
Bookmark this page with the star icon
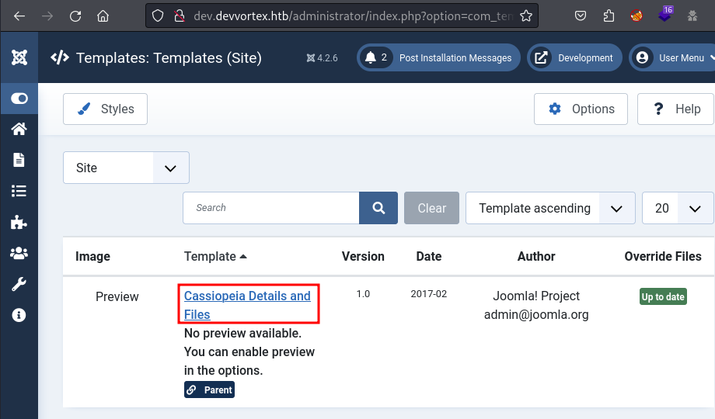click(x=526, y=16)
